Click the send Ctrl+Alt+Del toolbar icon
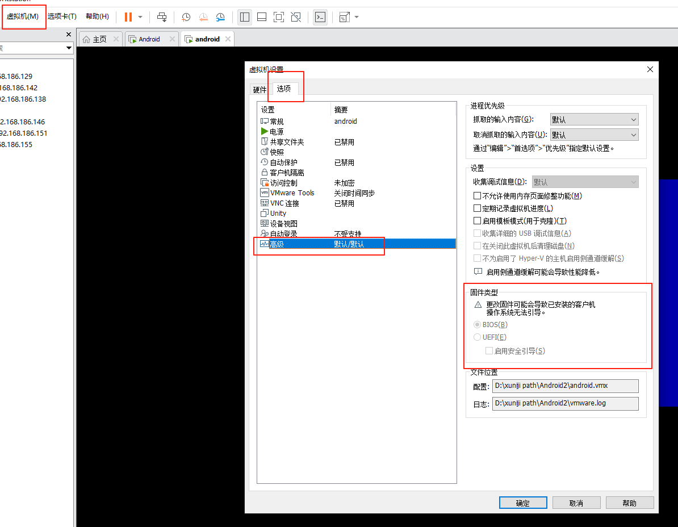The height and width of the screenshot is (527, 678). (x=162, y=17)
